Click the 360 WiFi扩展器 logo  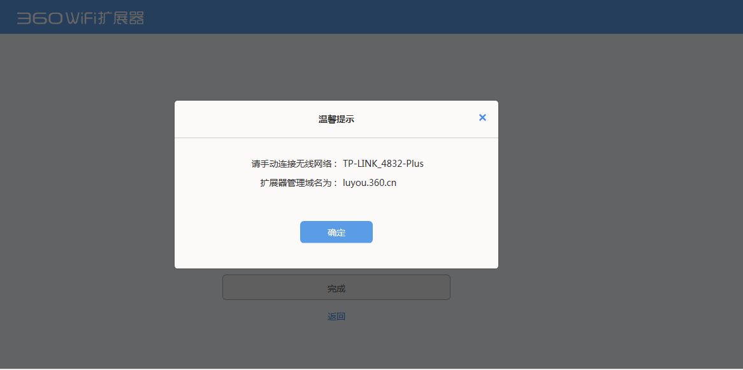click(80, 18)
